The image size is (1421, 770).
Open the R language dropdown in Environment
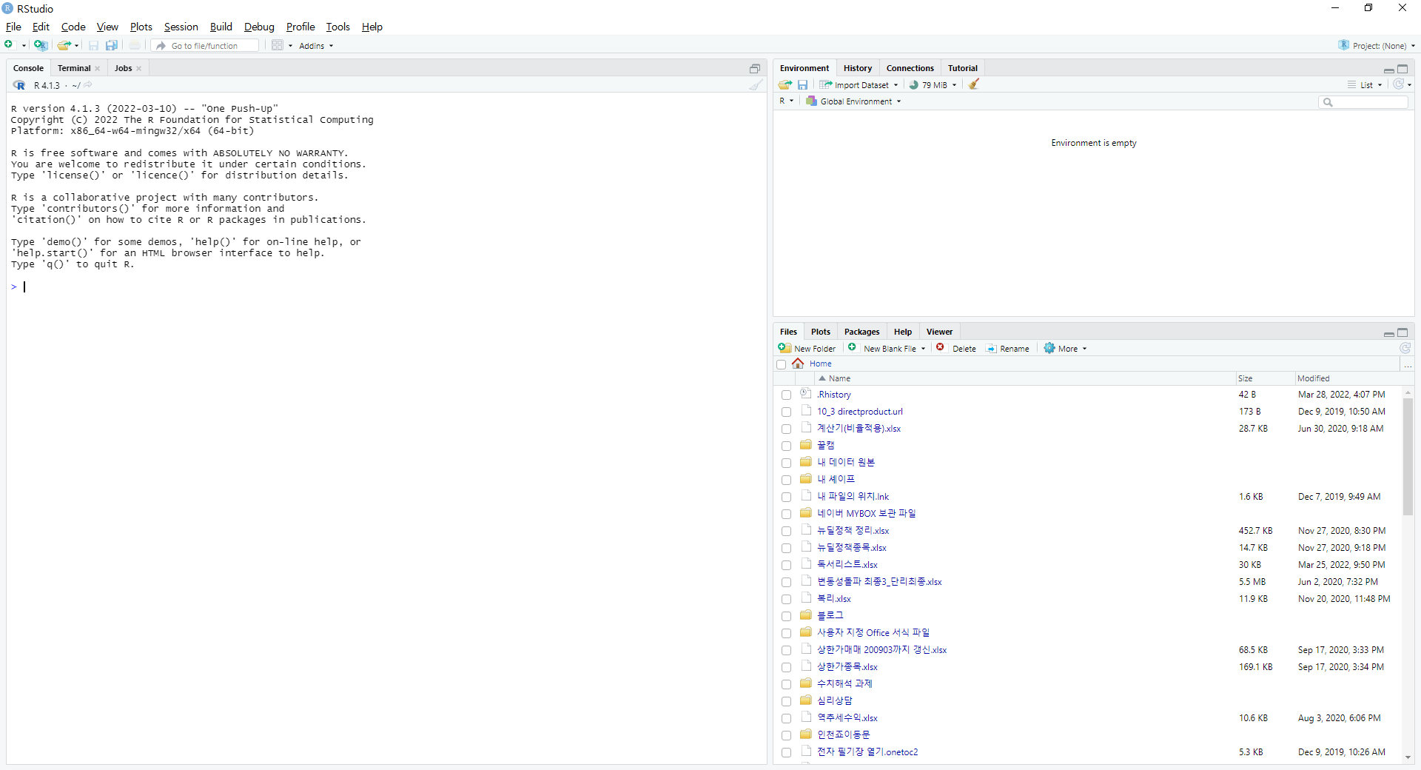click(x=786, y=101)
